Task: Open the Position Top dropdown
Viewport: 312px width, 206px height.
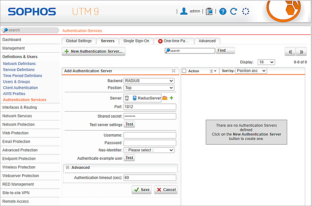Action: 149,88
